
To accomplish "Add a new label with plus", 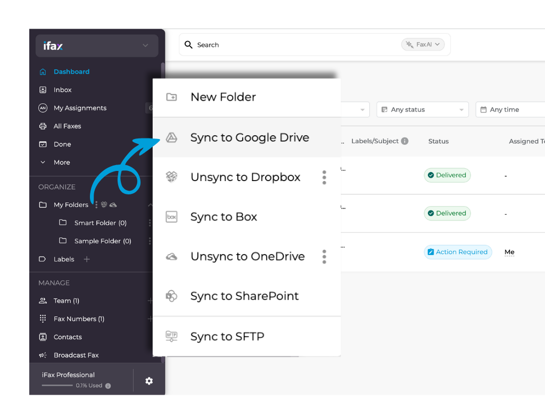I will click(87, 259).
